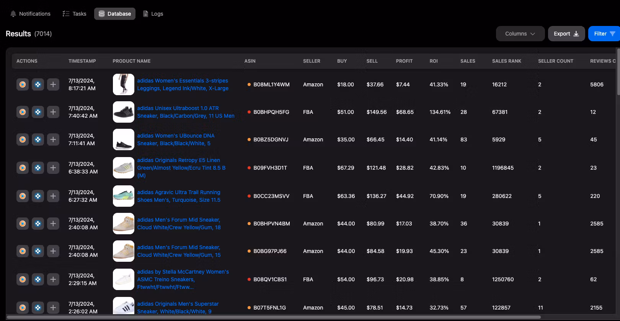This screenshot has width=620, height=321.
Task: Click the bell icon next to Notifications
Action: [x=13, y=14]
